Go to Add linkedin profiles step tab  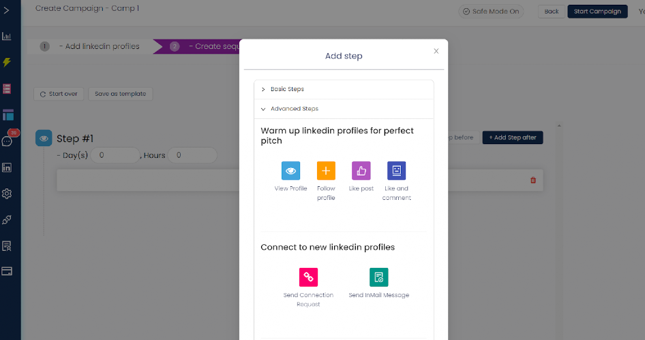[91, 46]
